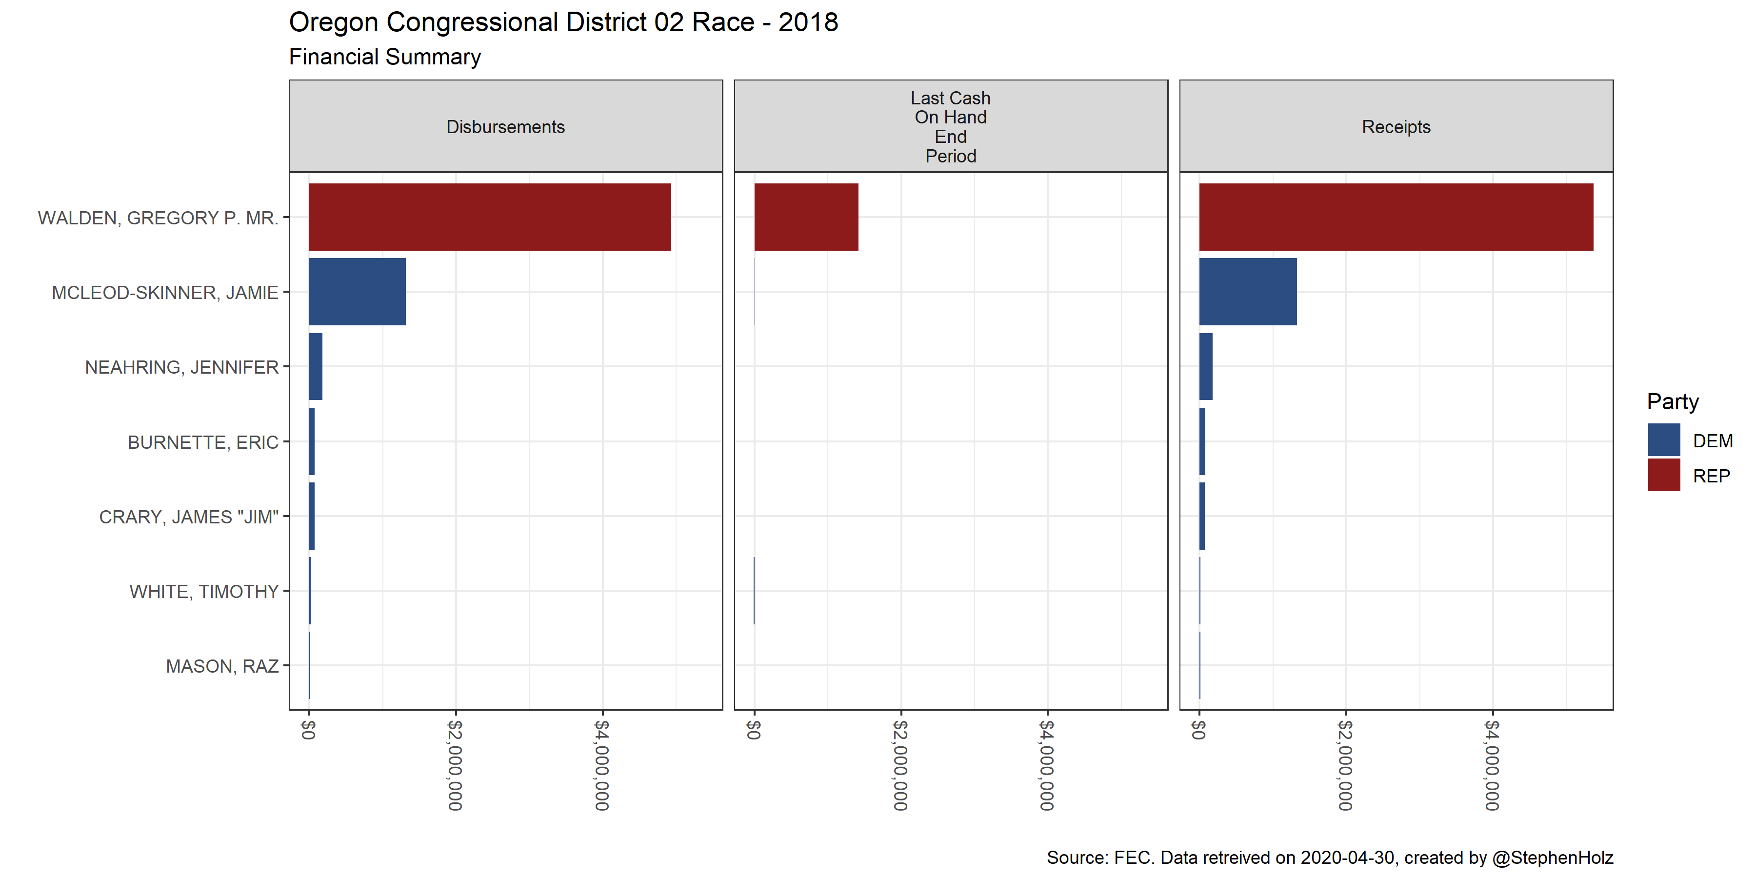Click the MCLEOD-SKINNER, JAMIE axis label

click(x=165, y=293)
